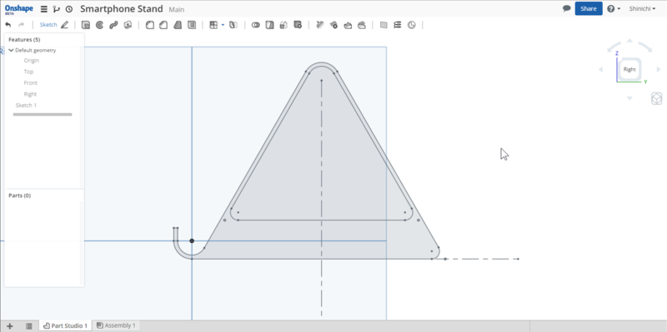Image resolution: width=667 pixels, height=332 pixels.
Task: Open the document history clock icon
Action: point(69,9)
